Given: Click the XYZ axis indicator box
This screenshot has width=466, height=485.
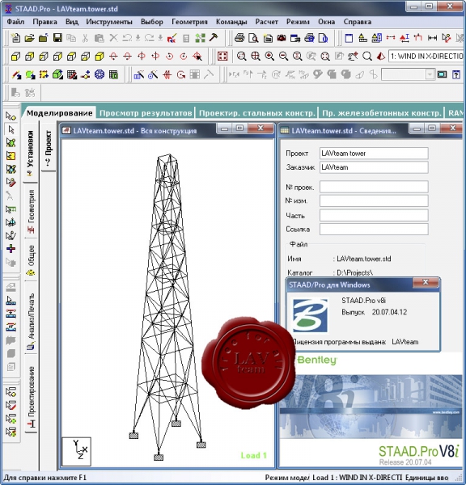Looking at the screenshot, I should pos(77,451).
